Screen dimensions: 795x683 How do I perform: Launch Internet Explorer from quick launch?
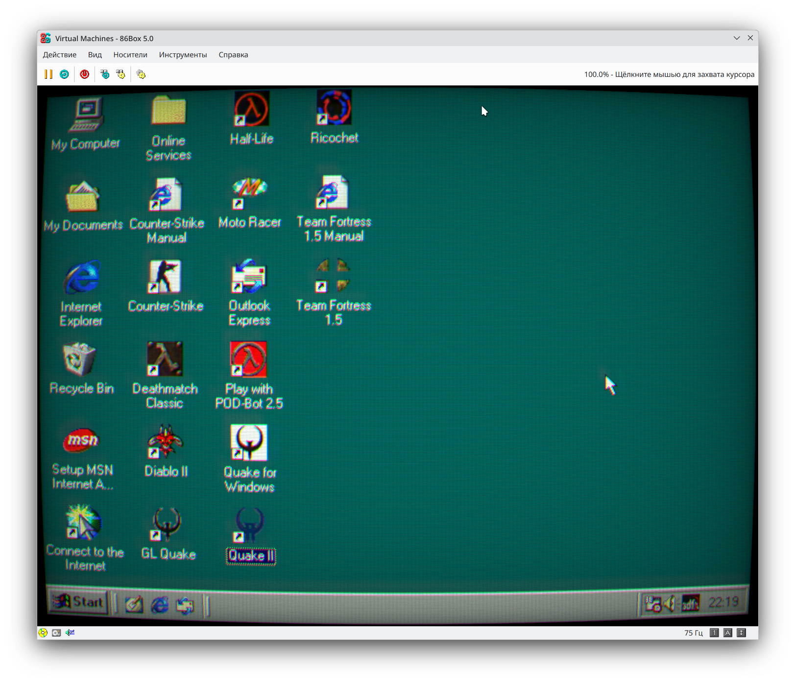[x=160, y=606]
